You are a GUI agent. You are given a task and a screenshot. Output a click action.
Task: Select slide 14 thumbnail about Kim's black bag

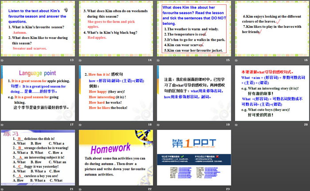[116, 29]
